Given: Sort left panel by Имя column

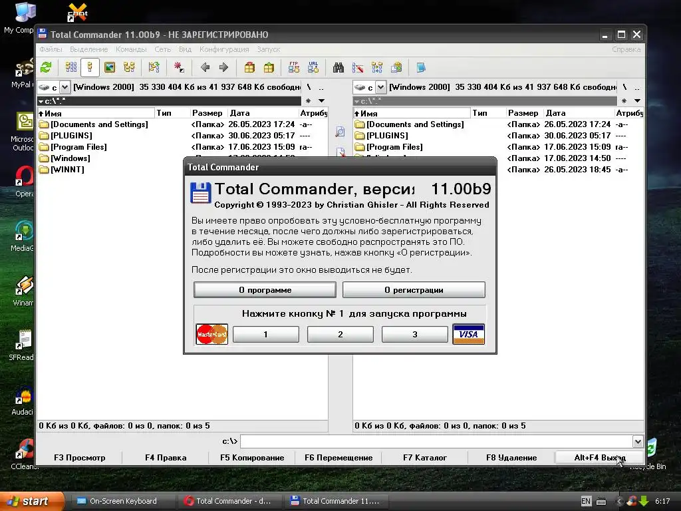Looking at the screenshot, I should coord(96,113).
